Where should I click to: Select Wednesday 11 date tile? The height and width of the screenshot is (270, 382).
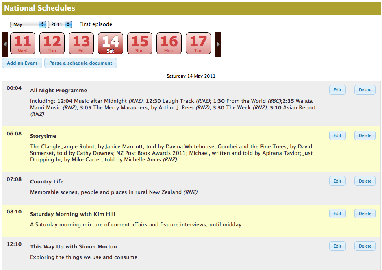pyautogui.click(x=23, y=44)
